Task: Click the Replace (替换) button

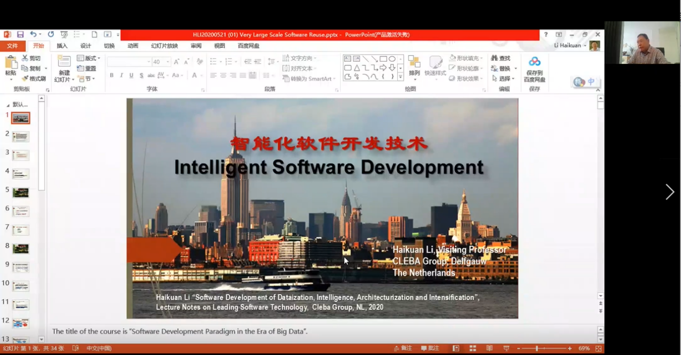Action: [504, 69]
